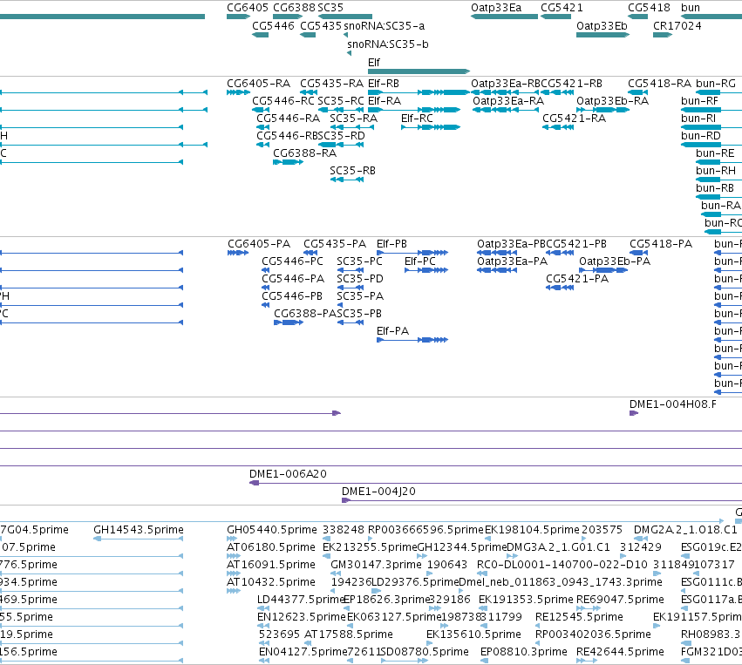Click EST EK135610.5prime

(429, 643)
